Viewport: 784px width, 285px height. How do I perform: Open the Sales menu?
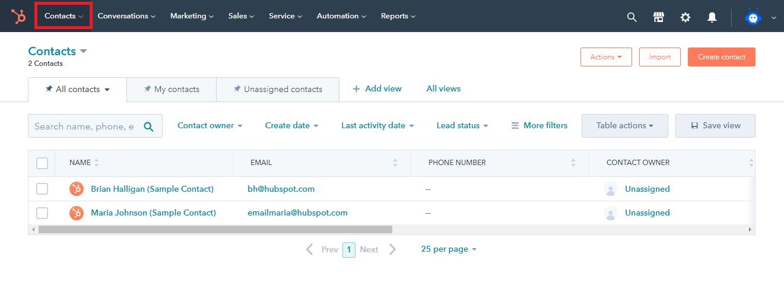241,16
